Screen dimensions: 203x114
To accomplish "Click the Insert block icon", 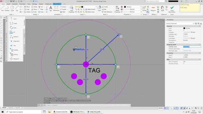I will (99, 9).
